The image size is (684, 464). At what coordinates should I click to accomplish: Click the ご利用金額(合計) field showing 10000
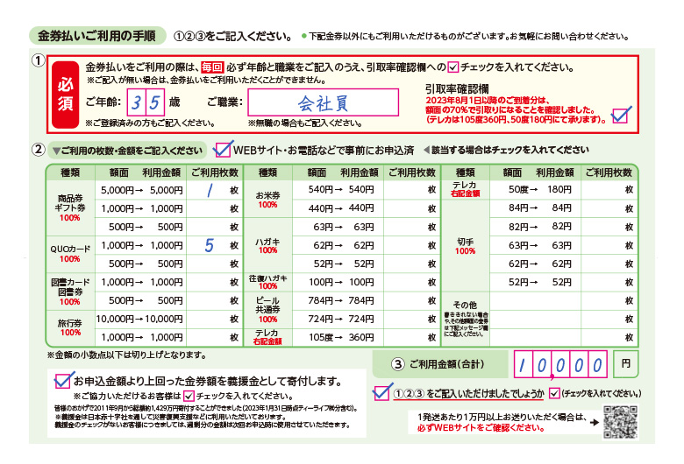[560, 364]
